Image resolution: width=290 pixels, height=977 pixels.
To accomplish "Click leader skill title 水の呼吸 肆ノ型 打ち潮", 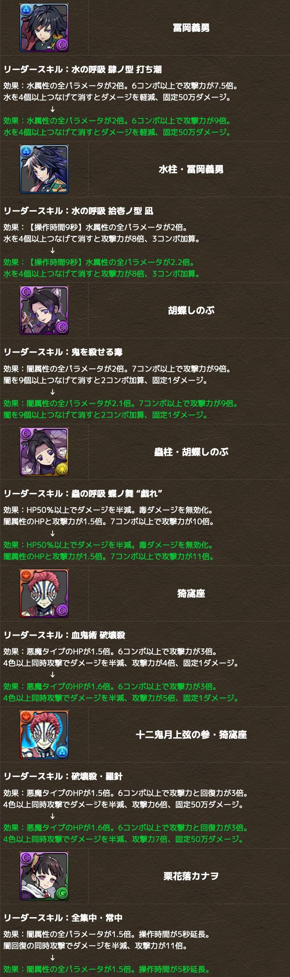I will click(x=117, y=69).
